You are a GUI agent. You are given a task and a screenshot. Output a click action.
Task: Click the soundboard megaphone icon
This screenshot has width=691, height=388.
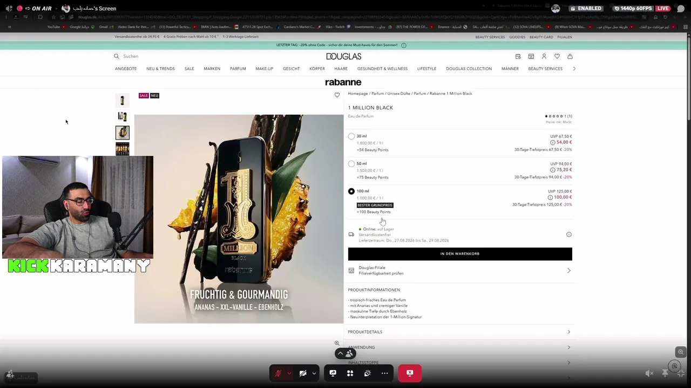[368, 373]
